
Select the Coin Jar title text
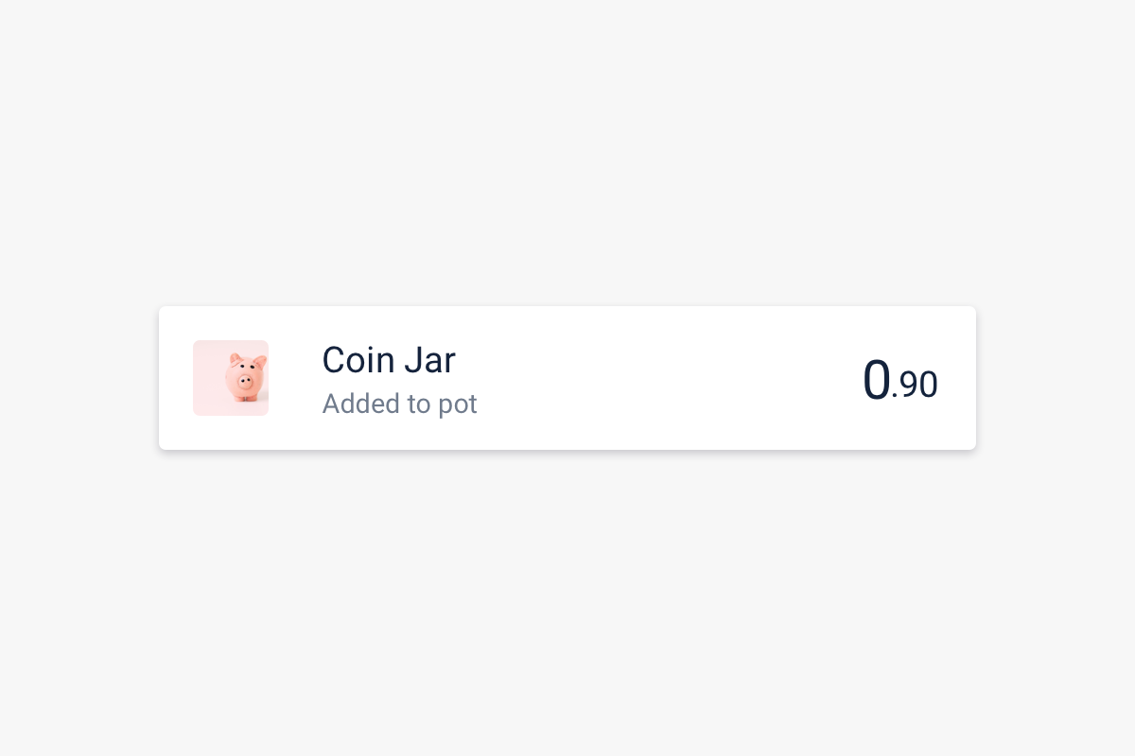pos(389,360)
